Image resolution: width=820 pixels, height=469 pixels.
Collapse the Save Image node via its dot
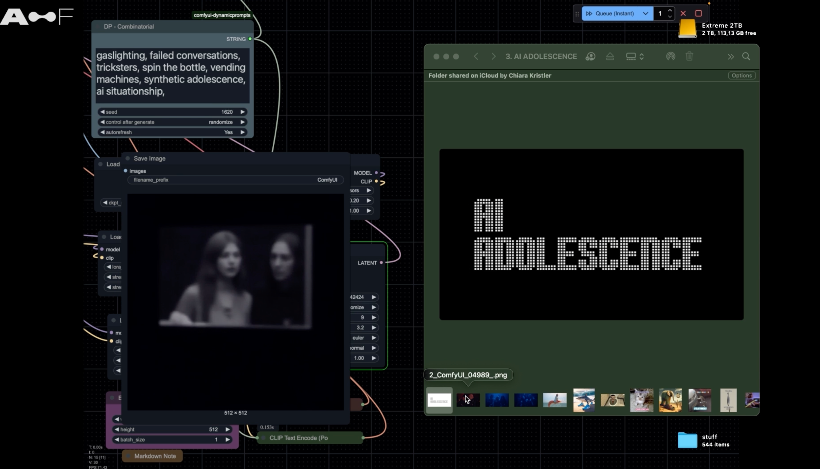tap(128, 158)
